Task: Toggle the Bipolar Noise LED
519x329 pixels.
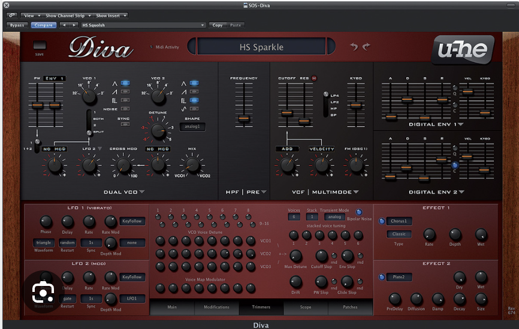Action: click(359, 212)
